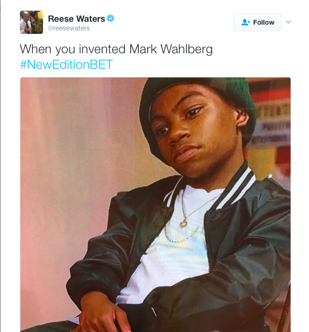This screenshot has width=309, height=332.
Task: Click the blue verified badge
Action: [x=110, y=18]
